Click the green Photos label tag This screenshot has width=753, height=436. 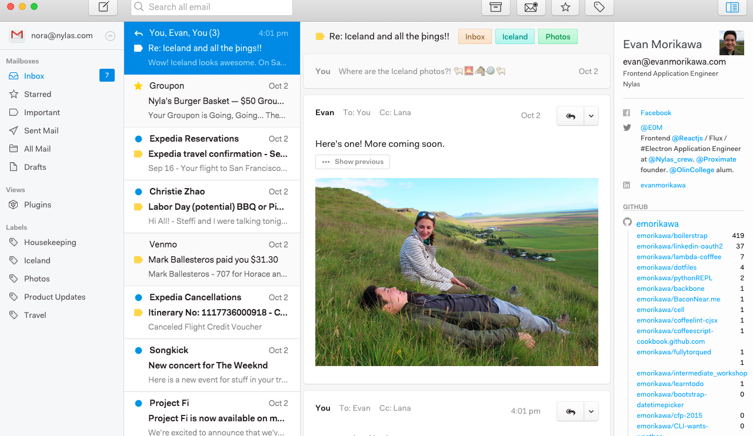(558, 36)
